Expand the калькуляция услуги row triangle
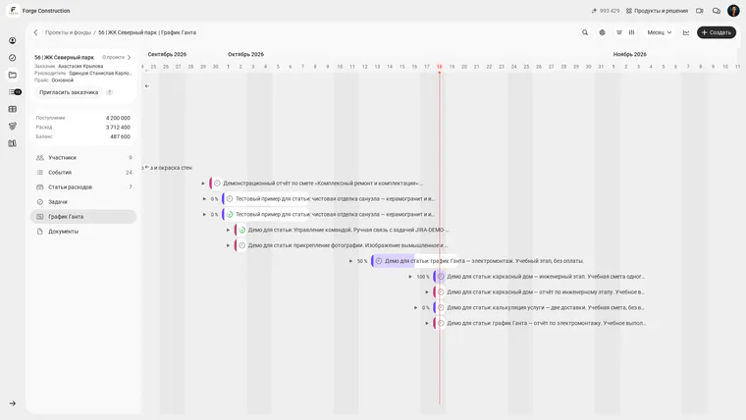Image resolution: width=746 pixels, height=420 pixels. pyautogui.click(x=416, y=308)
